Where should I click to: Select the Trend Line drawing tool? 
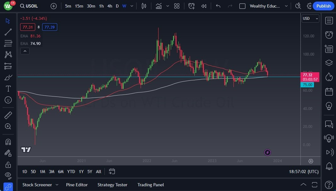(8, 32)
